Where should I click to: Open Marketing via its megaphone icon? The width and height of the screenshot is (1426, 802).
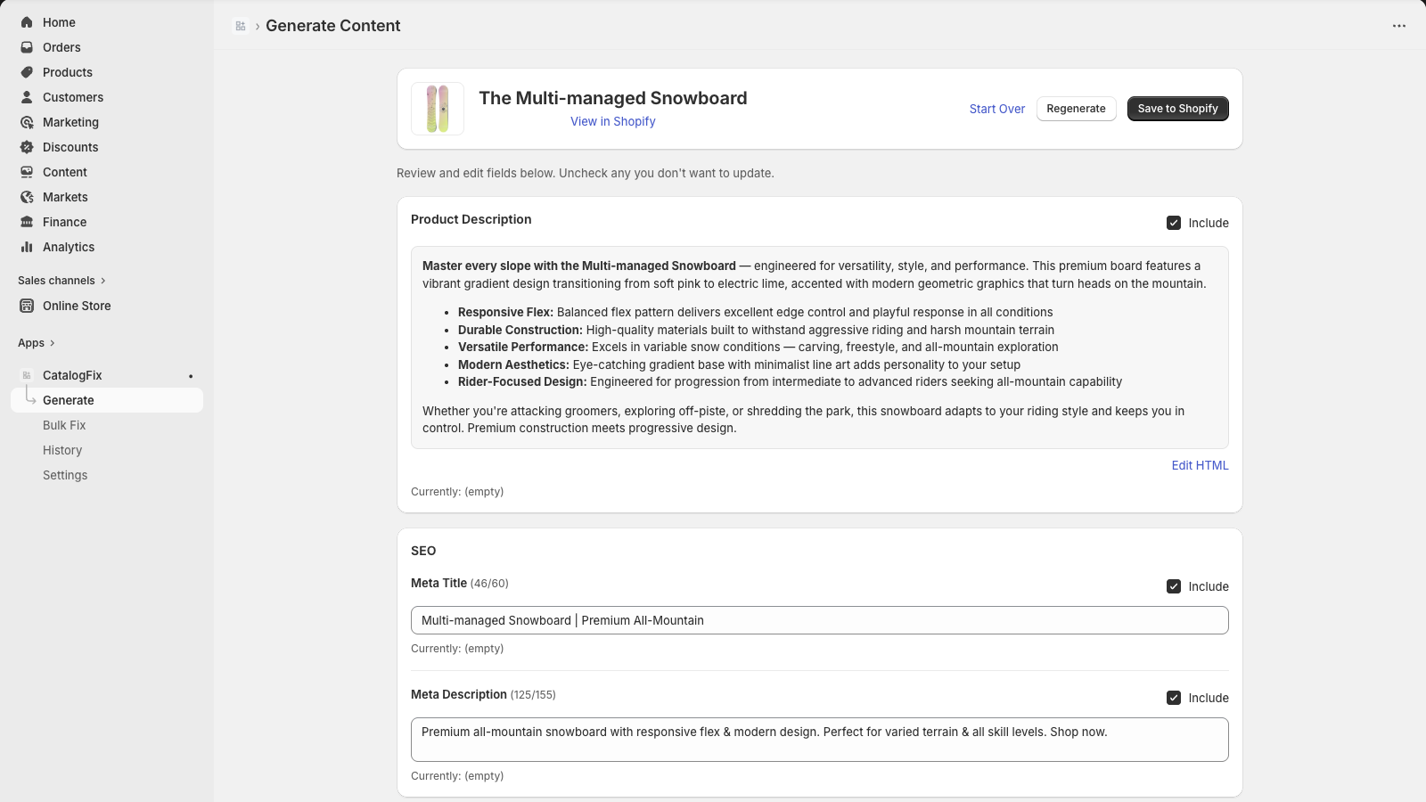(x=26, y=122)
